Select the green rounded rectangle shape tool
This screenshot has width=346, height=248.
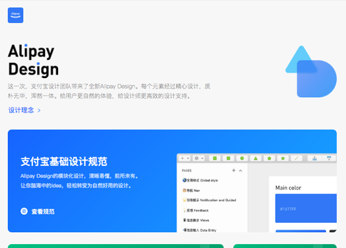228,158
